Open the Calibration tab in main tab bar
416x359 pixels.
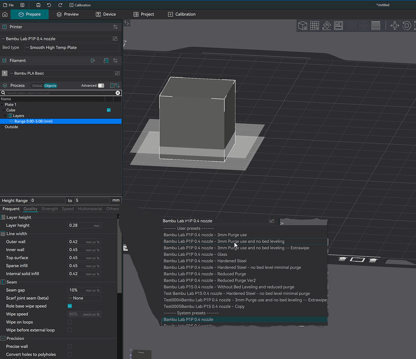(182, 14)
